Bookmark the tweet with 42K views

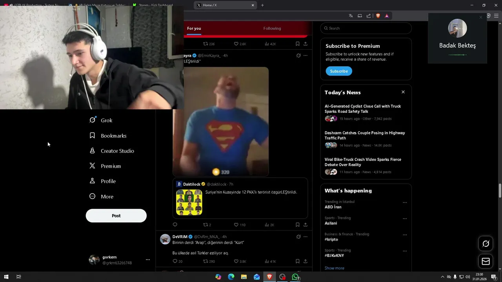[x=297, y=44]
